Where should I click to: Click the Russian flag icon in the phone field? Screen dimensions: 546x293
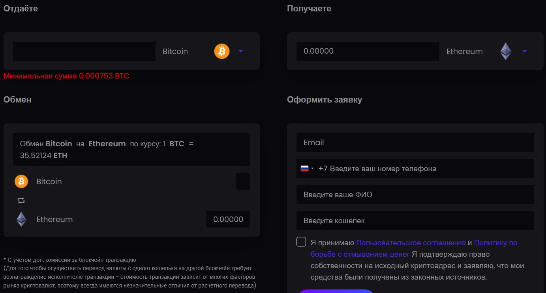click(304, 168)
